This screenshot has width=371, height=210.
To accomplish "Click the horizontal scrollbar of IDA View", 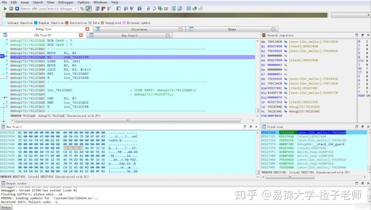I will click(128, 120).
